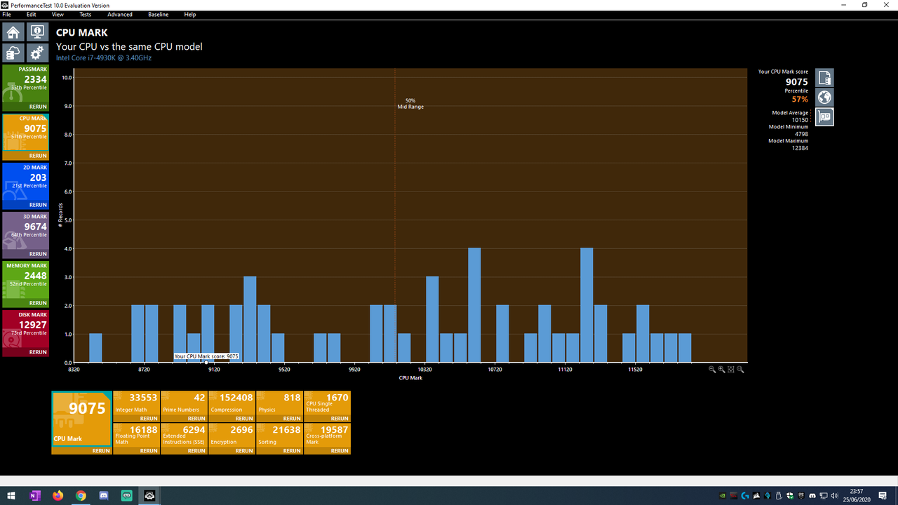Rerun the Extended Instructions (SSE) test

point(196,451)
